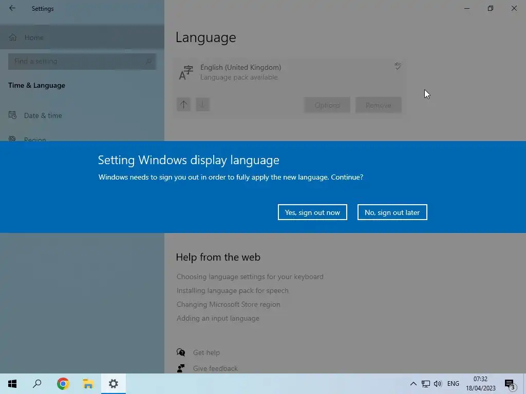Viewport: 526px width, 394px height.
Task: Click the Home house icon
Action: [x=13, y=37]
